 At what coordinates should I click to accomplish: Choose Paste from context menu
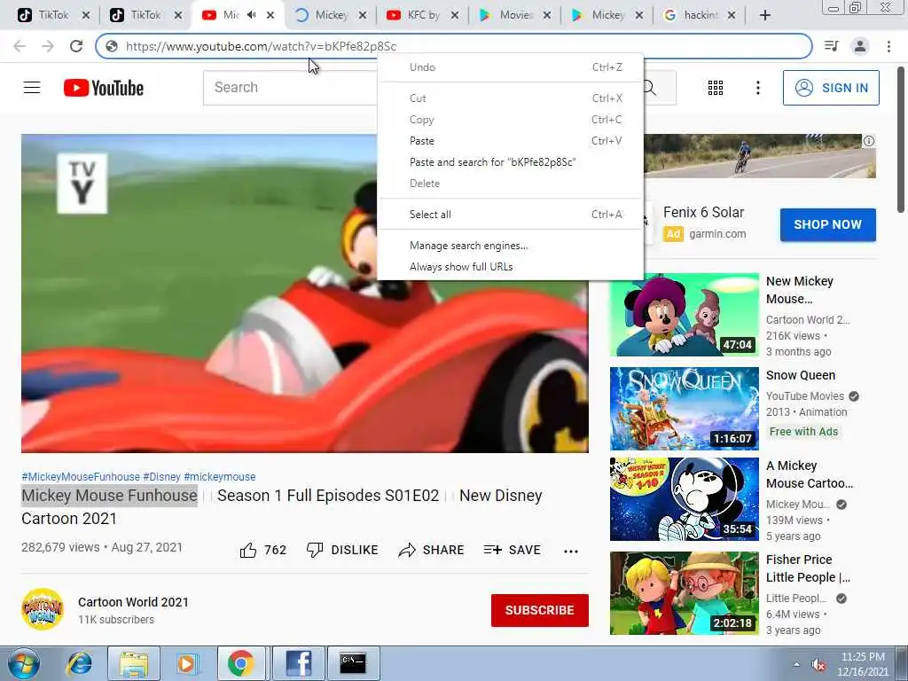[x=510, y=141]
